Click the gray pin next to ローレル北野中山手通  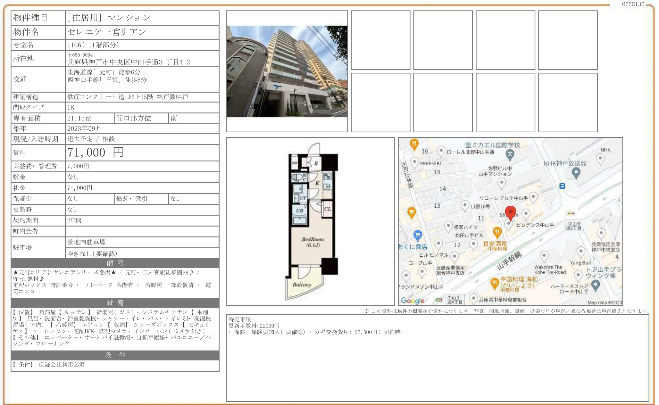click(x=441, y=151)
